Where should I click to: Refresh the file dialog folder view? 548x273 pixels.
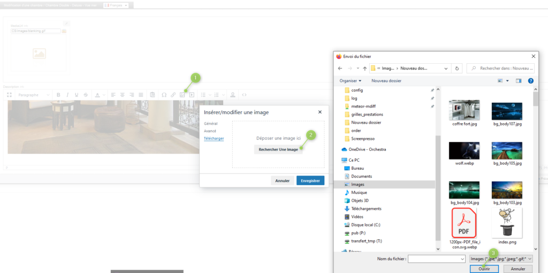click(457, 68)
